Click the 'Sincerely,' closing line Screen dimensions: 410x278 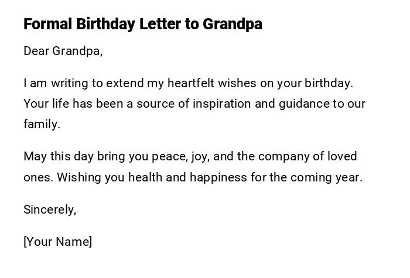50,210
